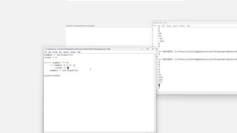Image resolution: width=237 pixels, height=133 pixels.
Task: Open the Window menu in the IDLE Shell window
Action: pyautogui.click(x=182, y=26)
